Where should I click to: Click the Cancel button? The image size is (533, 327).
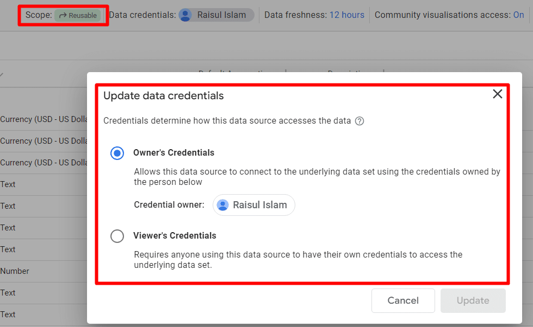403,300
